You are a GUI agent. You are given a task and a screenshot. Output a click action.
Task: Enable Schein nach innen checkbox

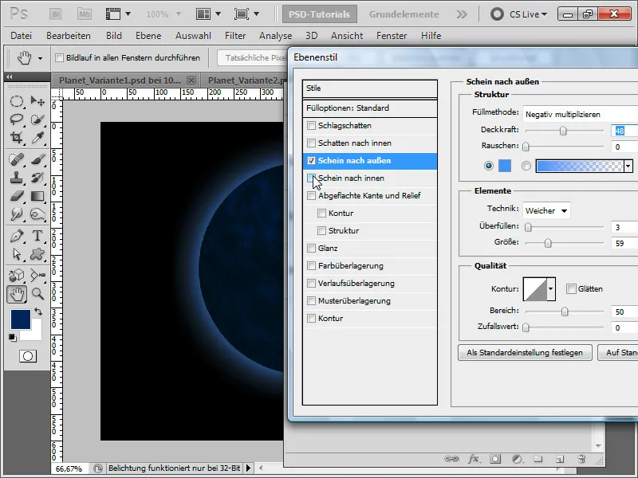coord(311,178)
